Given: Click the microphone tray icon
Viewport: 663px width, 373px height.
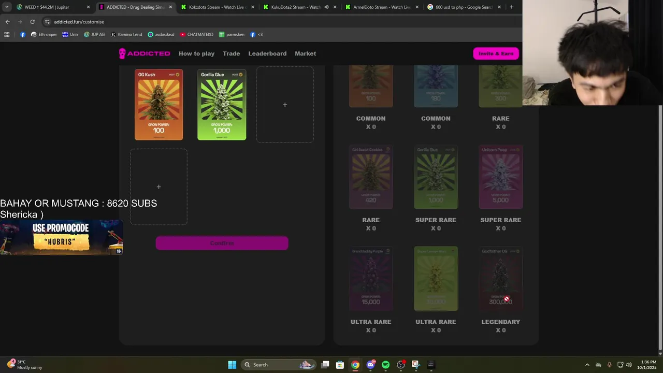Looking at the screenshot, I should 609,365.
